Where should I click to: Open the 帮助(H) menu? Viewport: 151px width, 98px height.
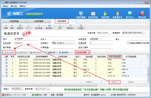(x=23, y=6)
